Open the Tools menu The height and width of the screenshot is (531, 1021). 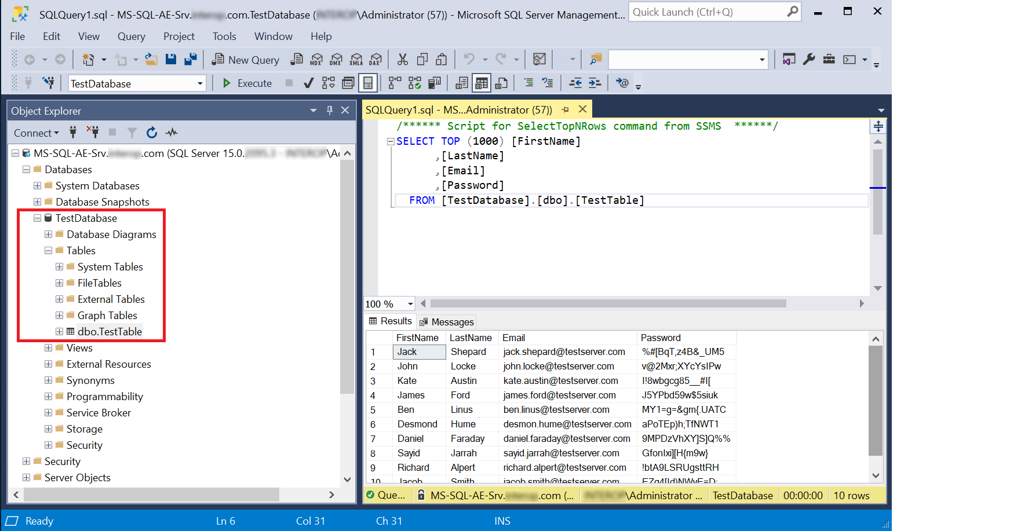point(224,36)
